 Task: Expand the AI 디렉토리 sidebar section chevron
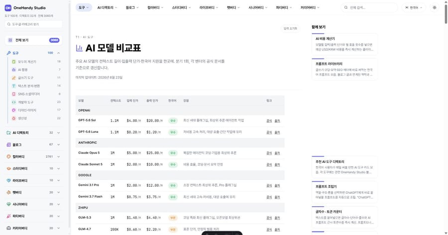(59, 133)
